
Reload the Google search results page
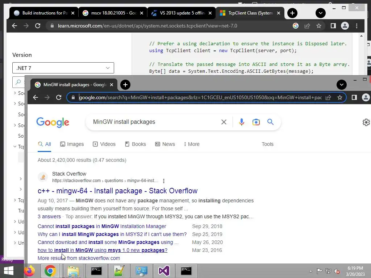(x=59, y=97)
